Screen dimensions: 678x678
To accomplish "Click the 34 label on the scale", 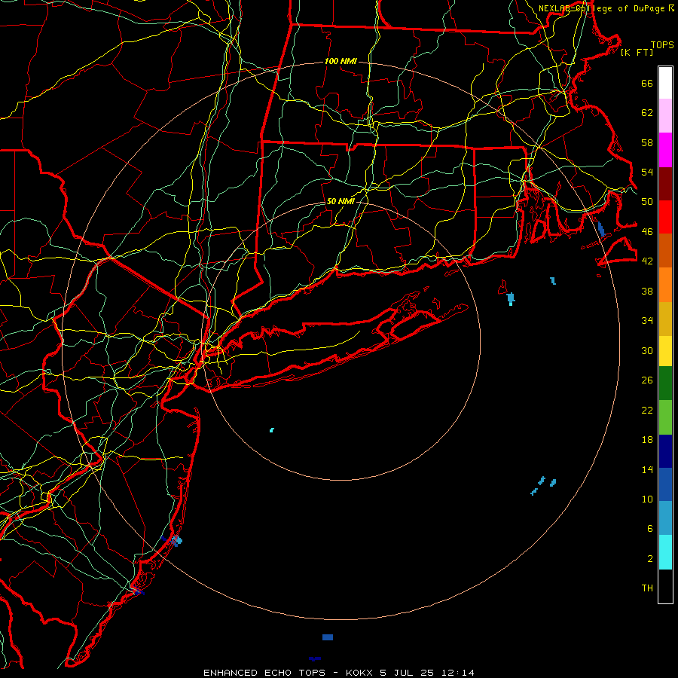I will pyautogui.click(x=647, y=321).
